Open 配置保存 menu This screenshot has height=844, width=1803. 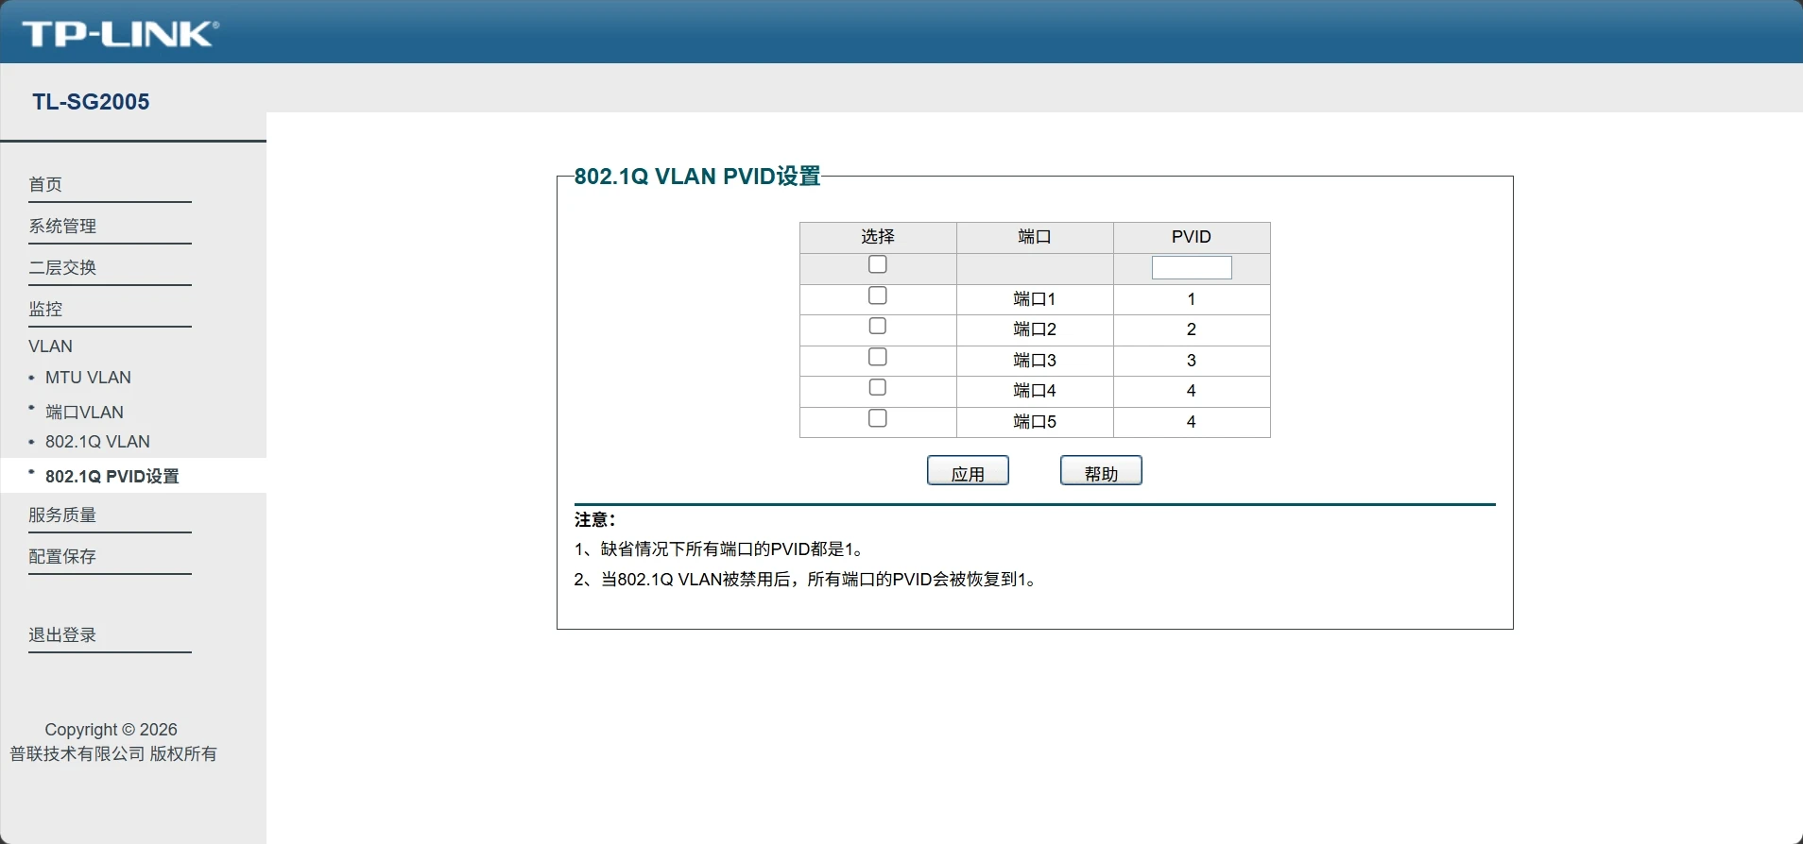pos(62,556)
